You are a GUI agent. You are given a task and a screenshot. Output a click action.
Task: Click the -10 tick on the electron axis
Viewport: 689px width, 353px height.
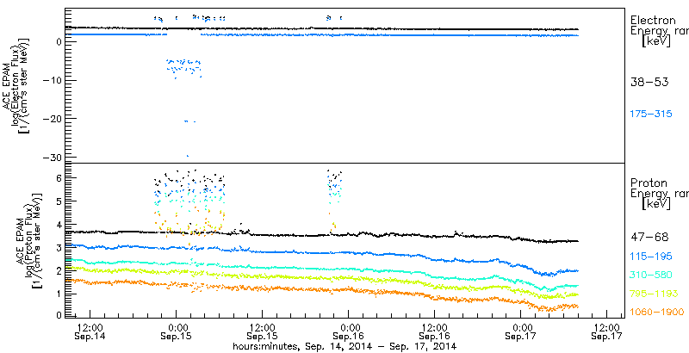pos(53,80)
